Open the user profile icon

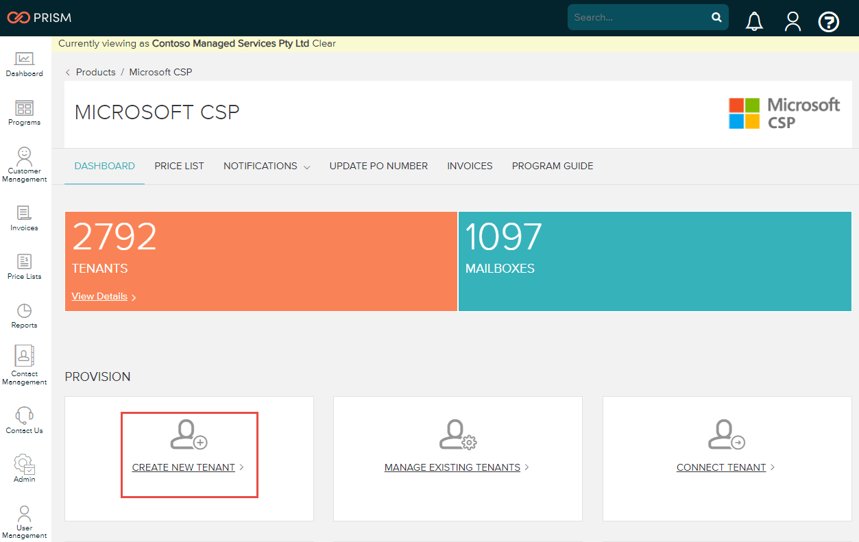coord(793,21)
